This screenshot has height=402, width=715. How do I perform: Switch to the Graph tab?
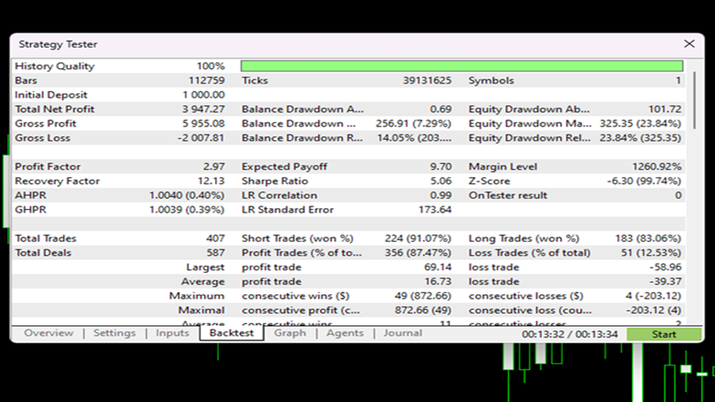click(x=290, y=333)
